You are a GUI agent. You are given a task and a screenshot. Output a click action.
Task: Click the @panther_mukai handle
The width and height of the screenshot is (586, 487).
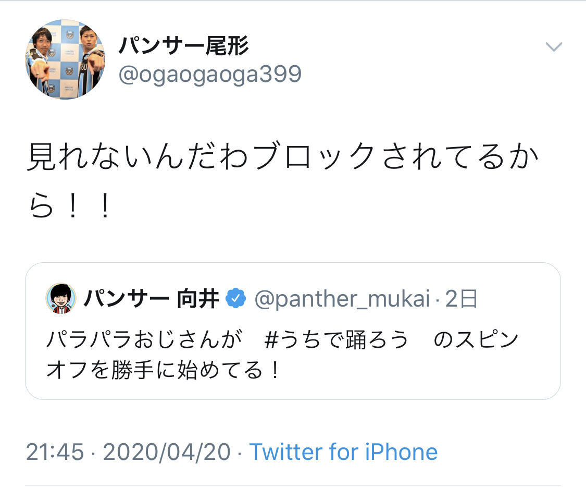pyautogui.click(x=342, y=299)
